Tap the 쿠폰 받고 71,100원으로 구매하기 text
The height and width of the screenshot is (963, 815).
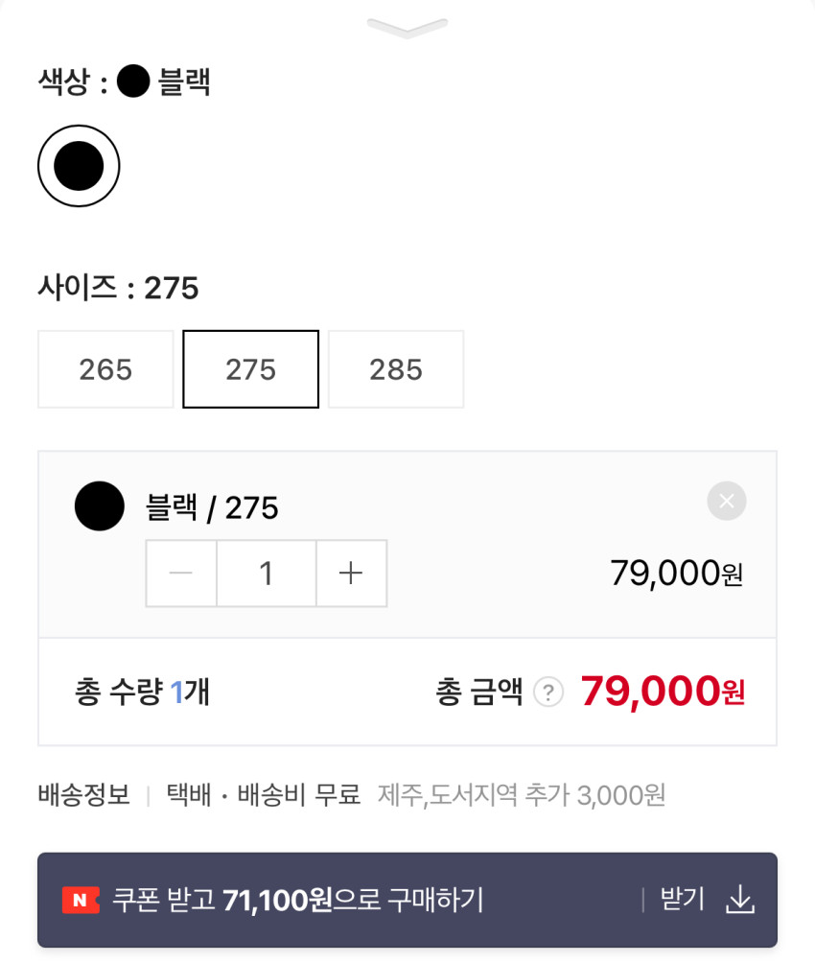(297, 900)
